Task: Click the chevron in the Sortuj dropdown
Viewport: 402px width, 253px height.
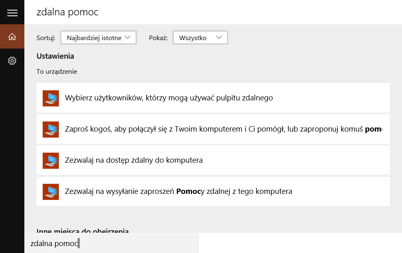Action: pos(128,38)
